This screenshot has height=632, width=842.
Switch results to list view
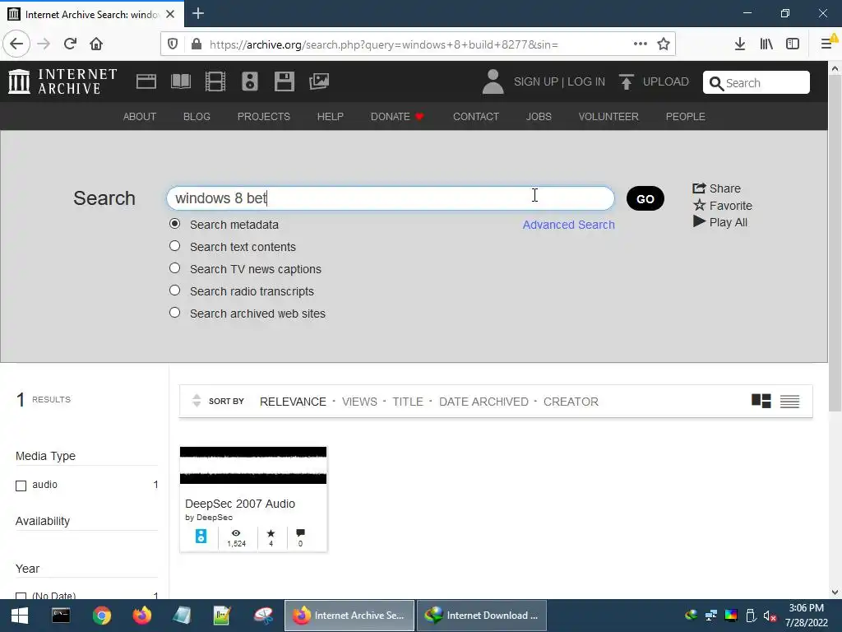[x=790, y=401]
